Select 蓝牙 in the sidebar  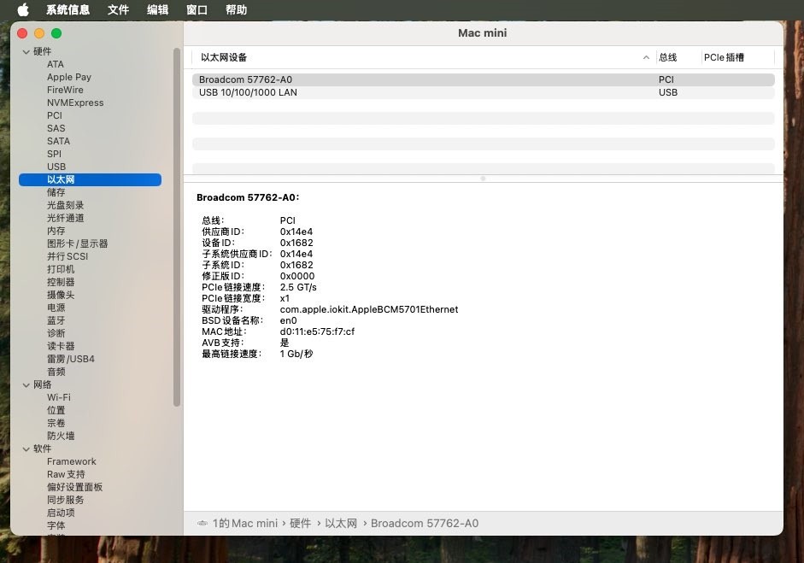point(56,320)
